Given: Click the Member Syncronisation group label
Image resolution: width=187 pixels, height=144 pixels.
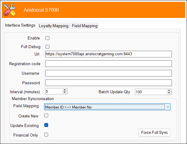Looking at the screenshot, I should coord(33,99).
